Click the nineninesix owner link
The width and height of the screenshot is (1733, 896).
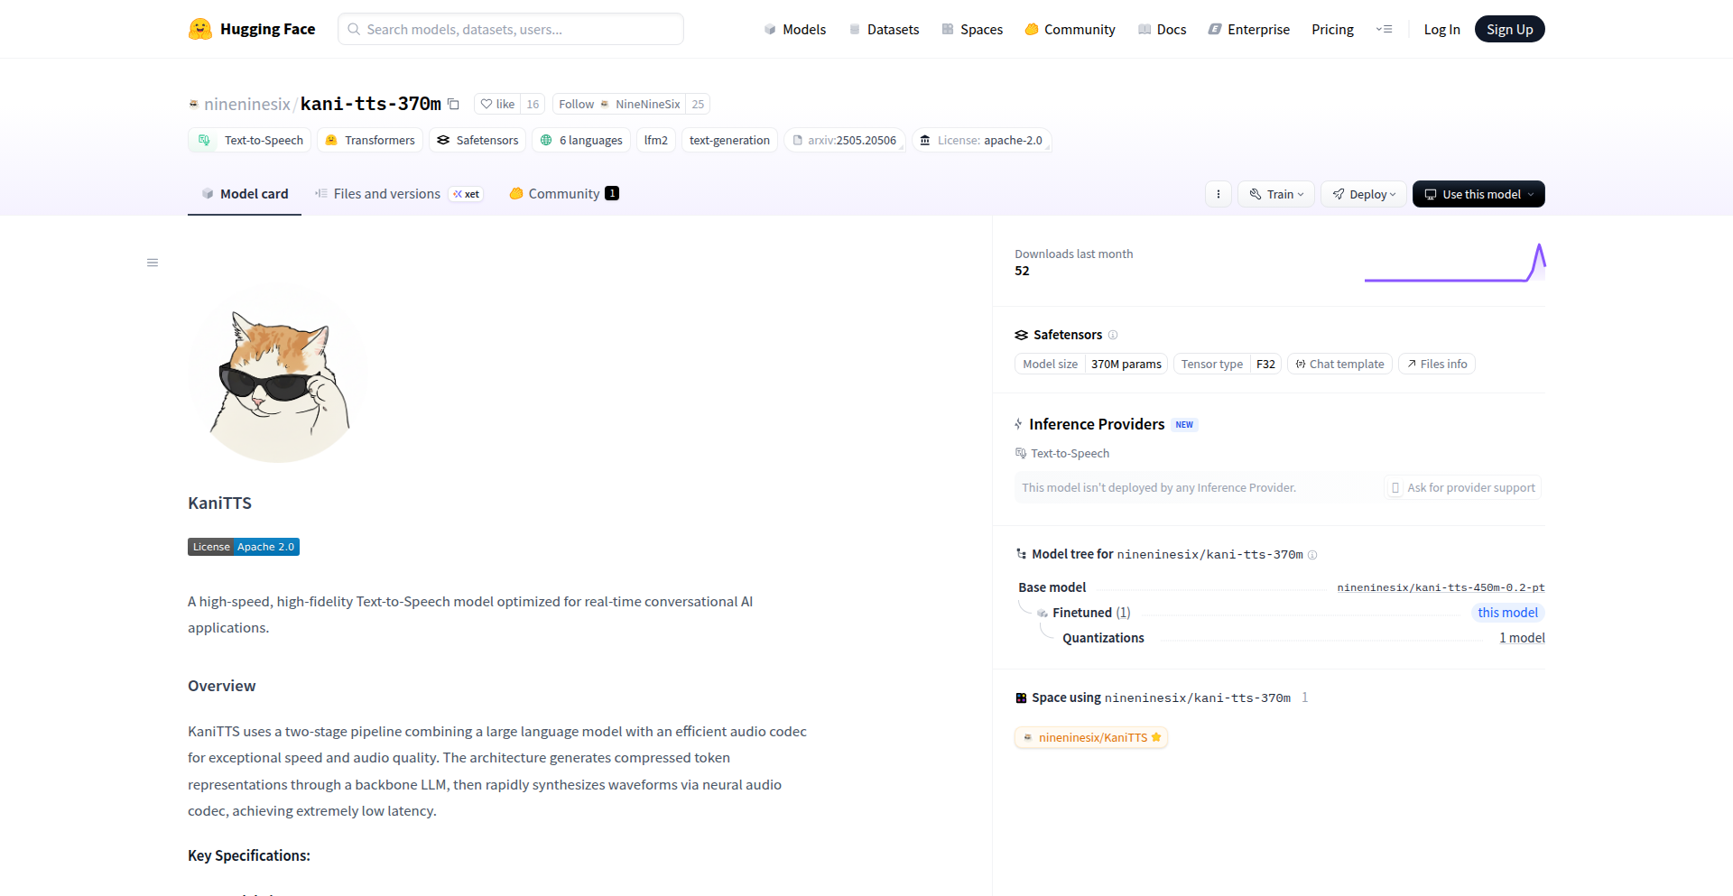click(247, 104)
